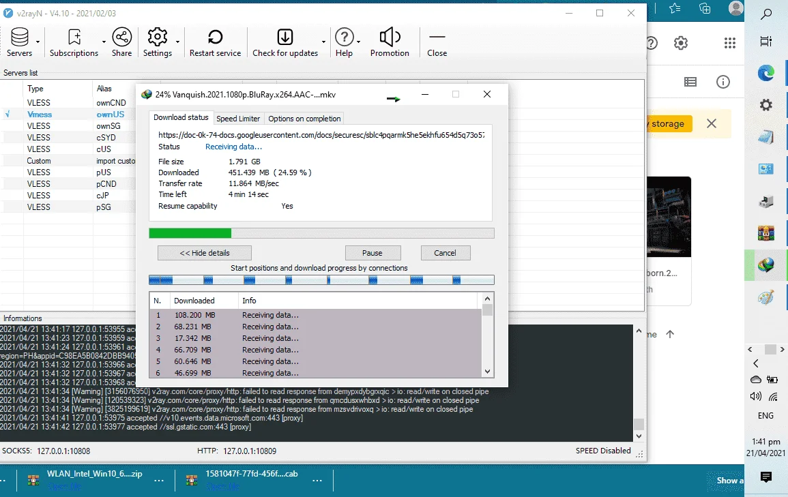Expand the Settings dropdown arrow
Screen dimensions: 788x497
pyautogui.click(x=177, y=42)
